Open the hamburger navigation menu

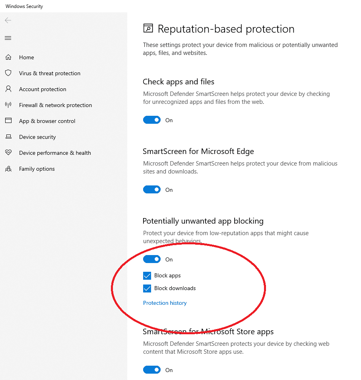point(8,38)
